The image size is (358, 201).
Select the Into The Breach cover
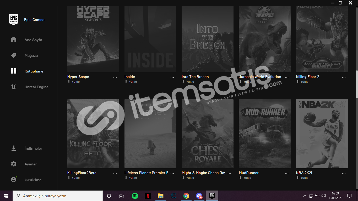[208, 39]
